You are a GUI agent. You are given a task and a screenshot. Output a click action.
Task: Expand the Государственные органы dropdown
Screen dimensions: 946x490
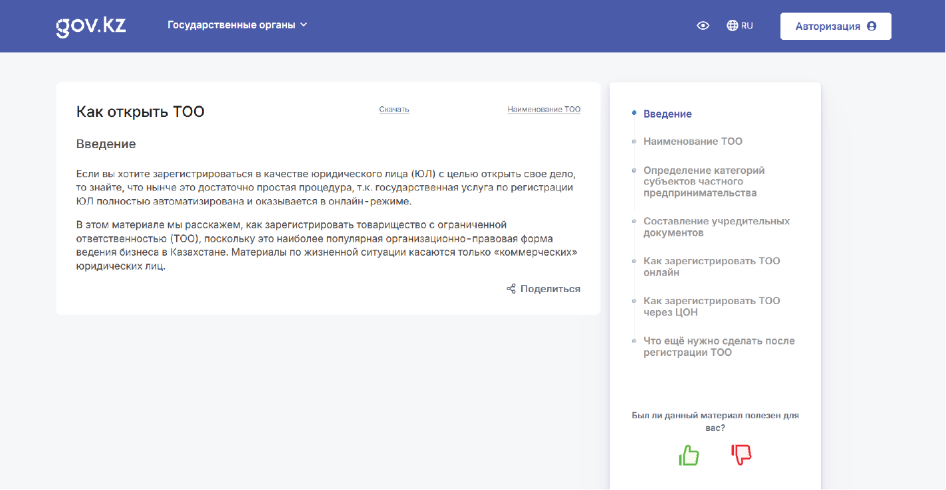(231, 25)
